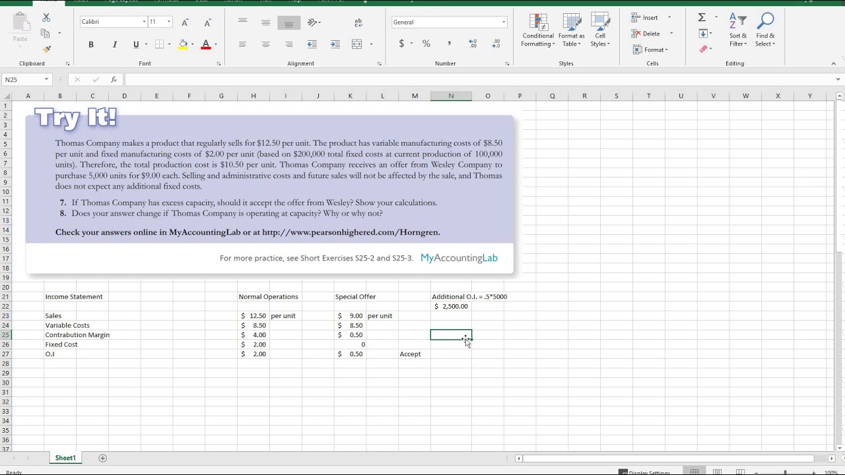Open the font size 11 dropdown
The width and height of the screenshot is (845, 475).
click(x=168, y=22)
